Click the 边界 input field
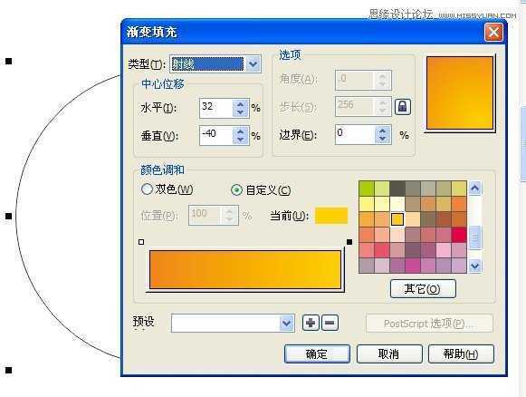This screenshot has width=526, height=397. (x=355, y=135)
